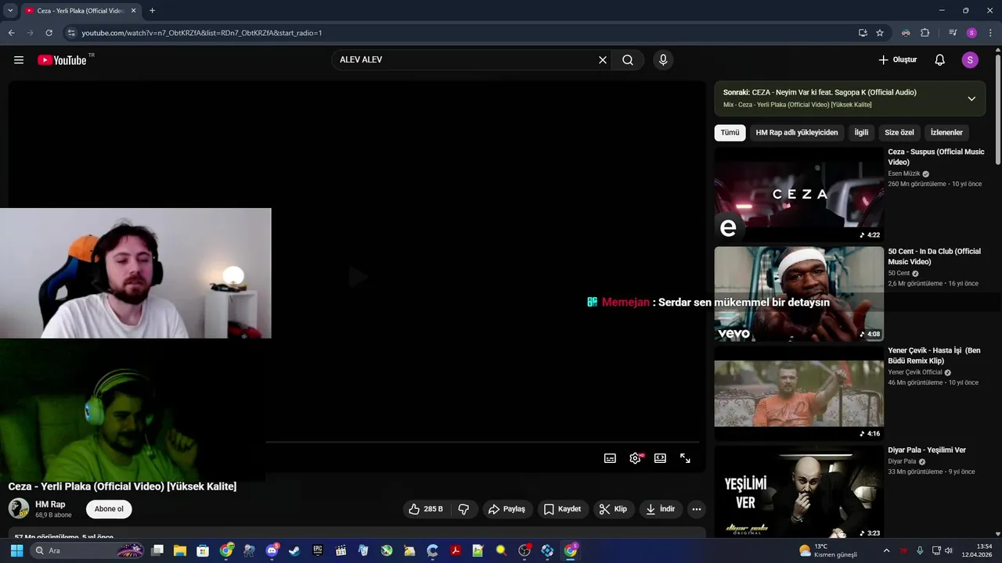Viewport: 1002px width, 563px height.
Task: Clear the search box with X
Action: [603, 60]
